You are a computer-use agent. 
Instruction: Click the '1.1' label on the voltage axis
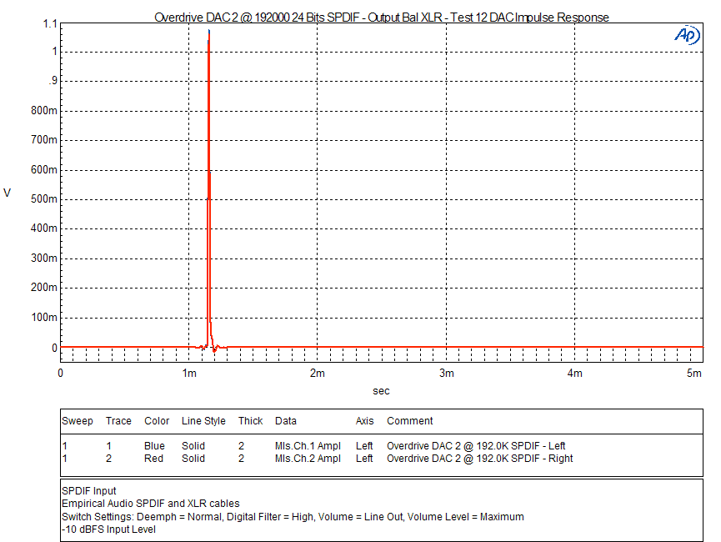coord(50,23)
